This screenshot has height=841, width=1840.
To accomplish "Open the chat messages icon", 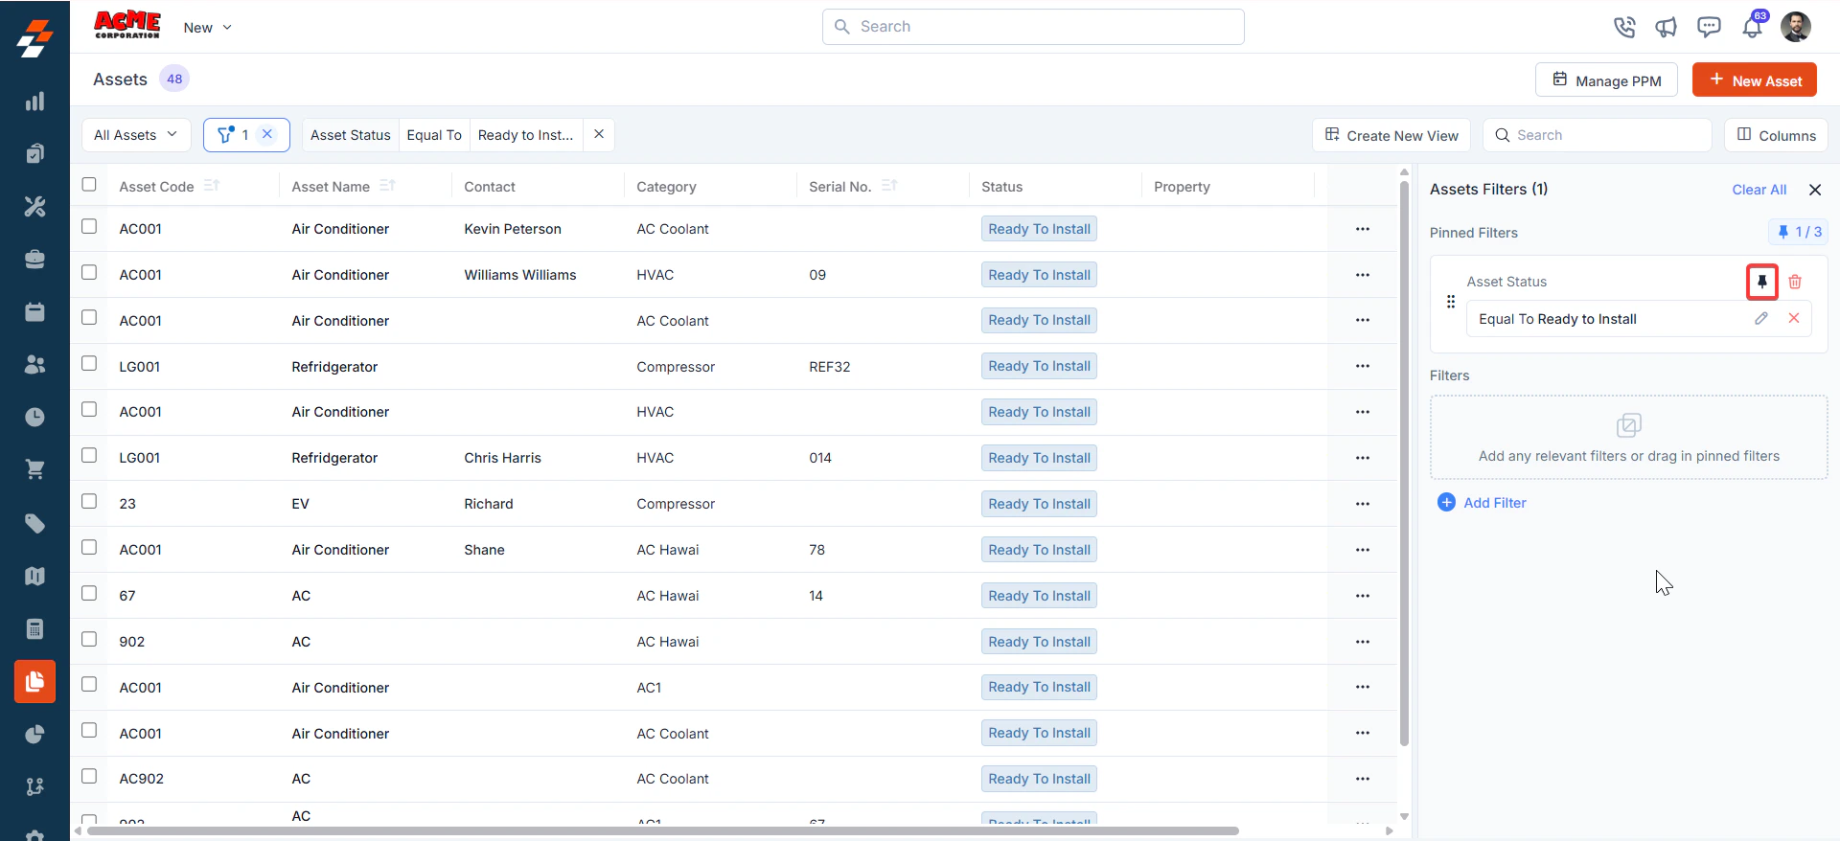I will tap(1709, 27).
